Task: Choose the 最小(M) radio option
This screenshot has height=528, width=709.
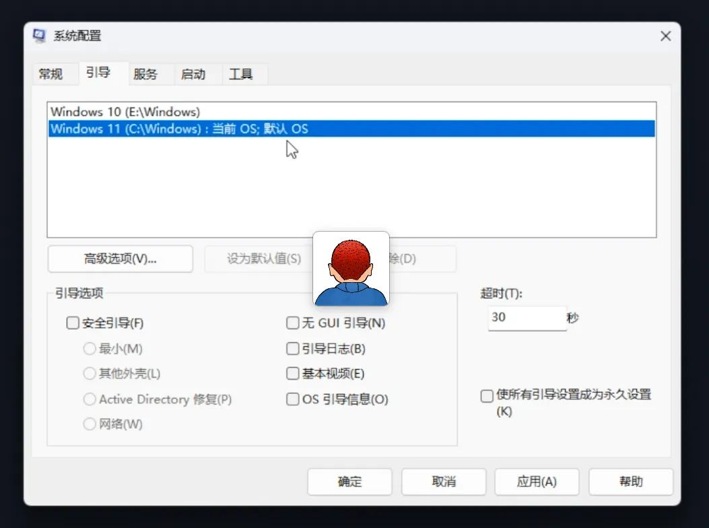Action: 90,348
